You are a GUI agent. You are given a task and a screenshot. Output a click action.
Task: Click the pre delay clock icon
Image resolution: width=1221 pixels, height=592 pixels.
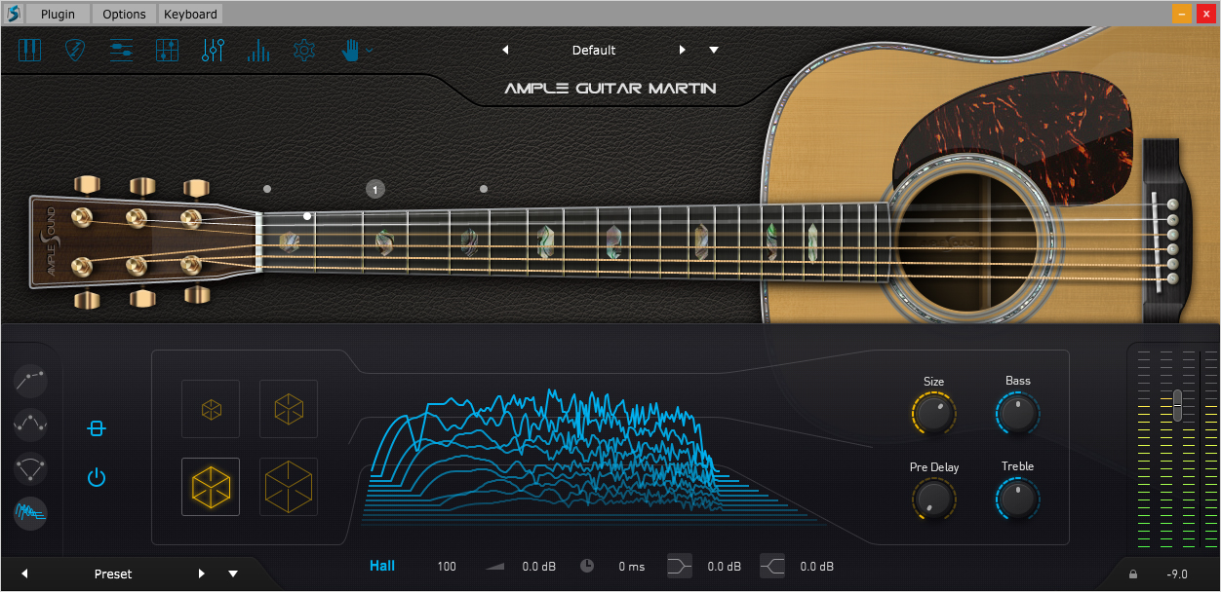click(x=587, y=566)
